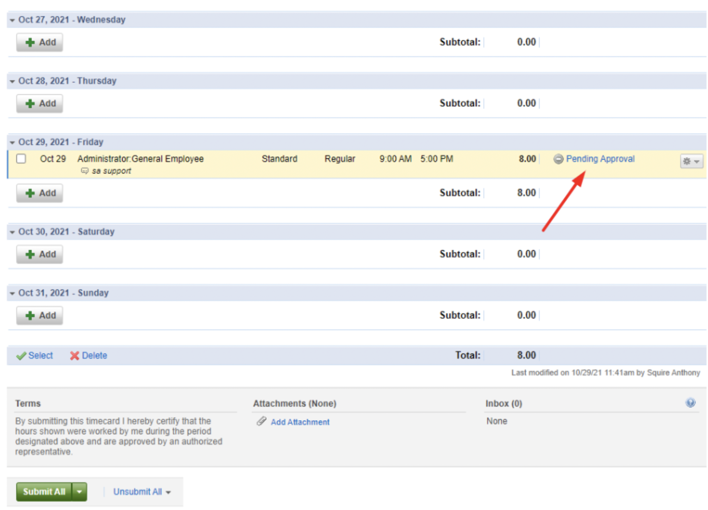Click the 9:00 AM start time
This screenshot has height=510, width=708.
(395, 159)
